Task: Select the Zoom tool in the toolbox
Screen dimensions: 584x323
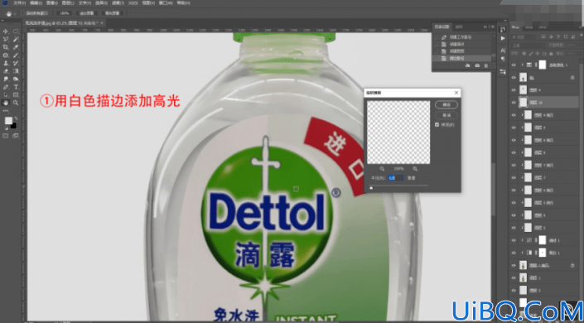Action: click(x=16, y=103)
